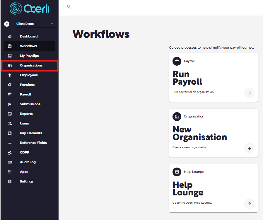Navigate to Employees

click(x=30, y=75)
